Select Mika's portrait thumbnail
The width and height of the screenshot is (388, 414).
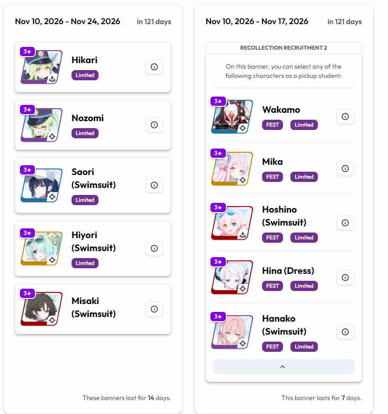232,168
